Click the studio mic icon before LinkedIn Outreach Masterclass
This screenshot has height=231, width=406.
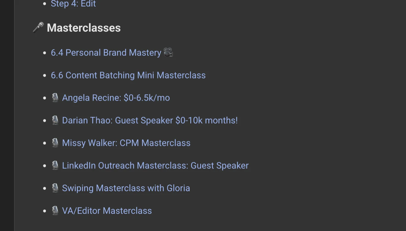pyautogui.click(x=55, y=165)
